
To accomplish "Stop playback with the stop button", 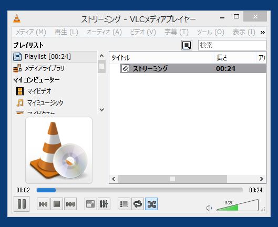I will (57, 204).
